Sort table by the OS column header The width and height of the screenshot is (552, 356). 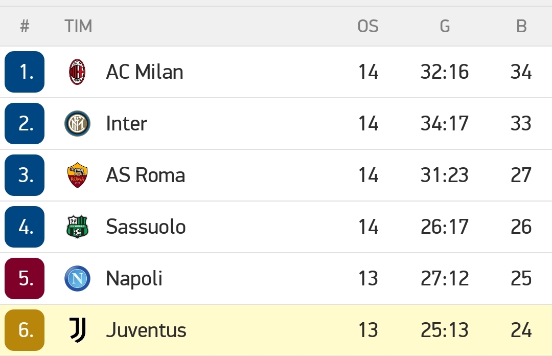pyautogui.click(x=368, y=26)
